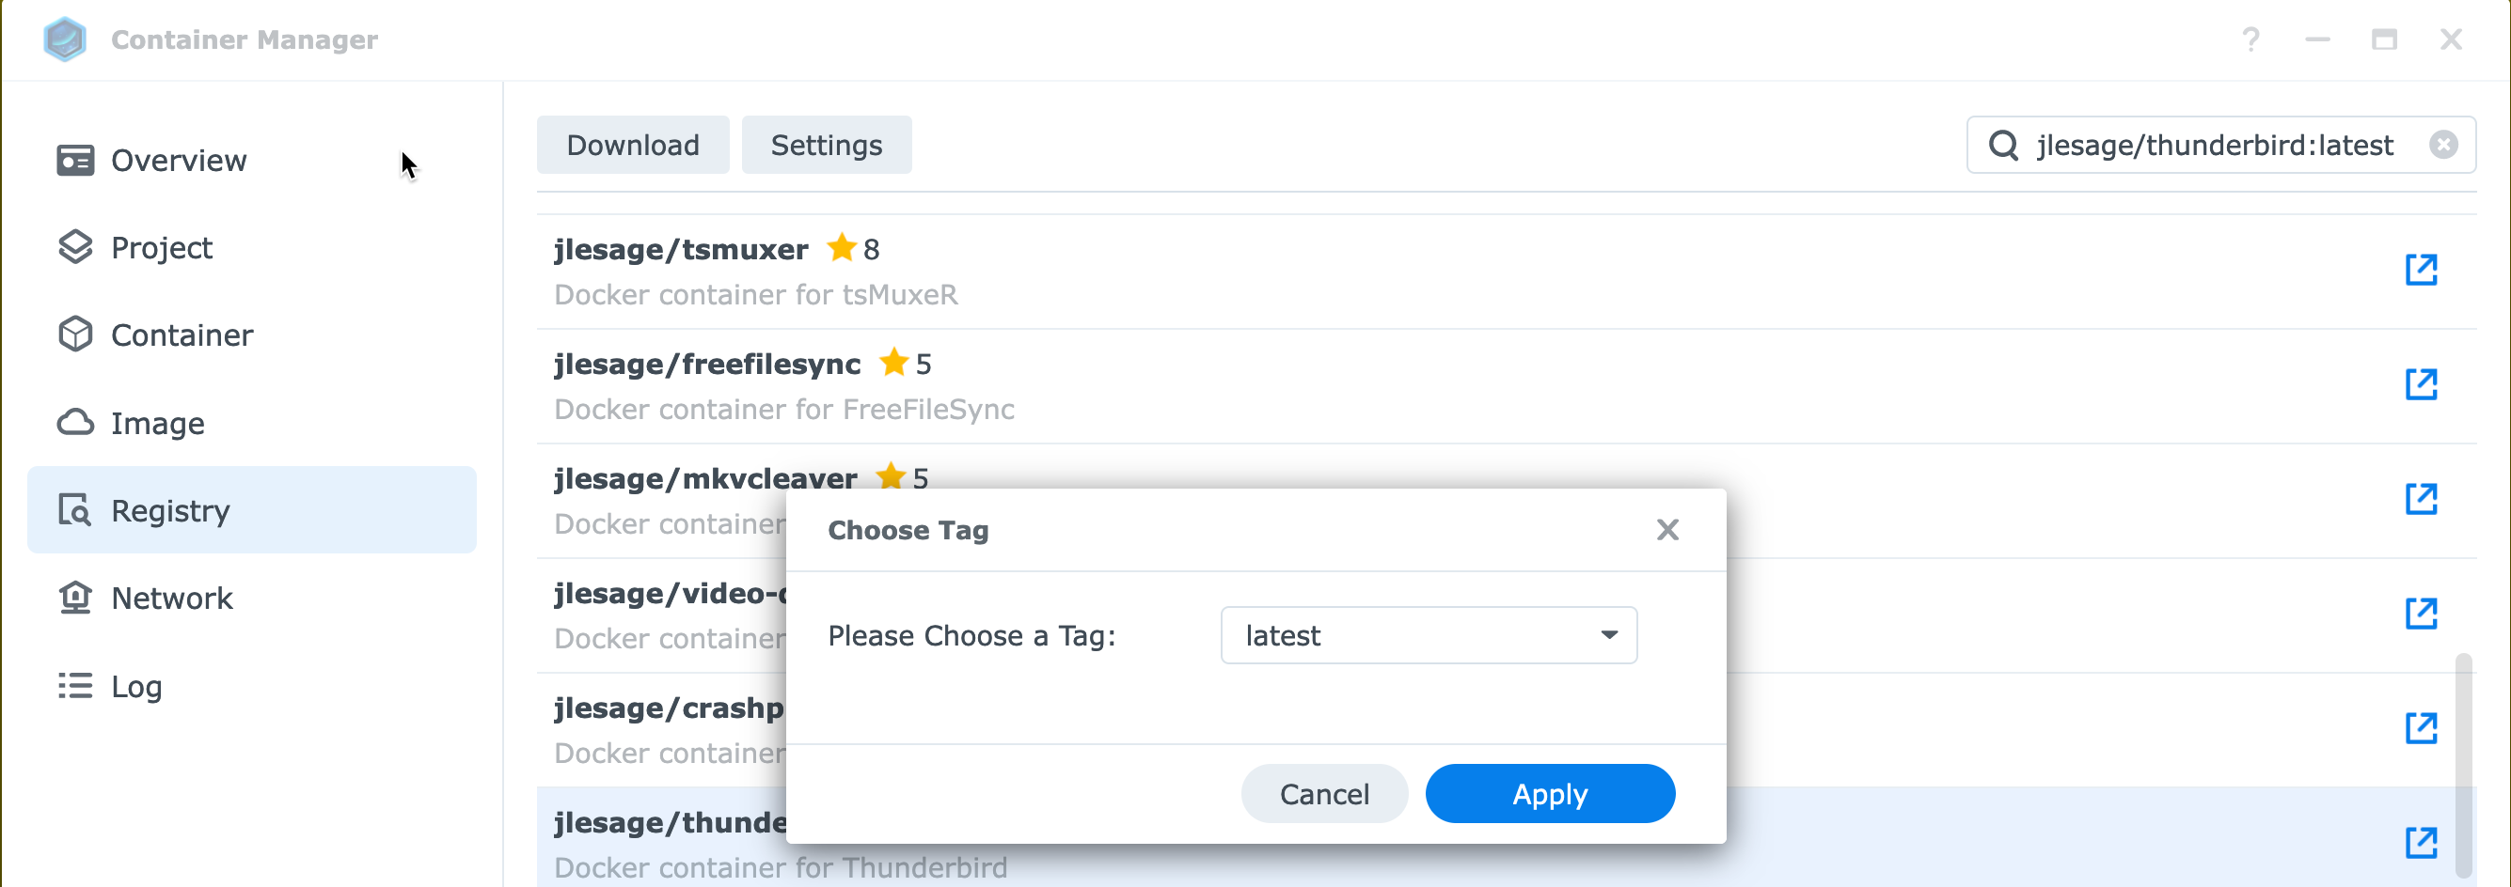This screenshot has width=2511, height=887.
Task: Apply the chosen tag
Action: (x=1550, y=795)
